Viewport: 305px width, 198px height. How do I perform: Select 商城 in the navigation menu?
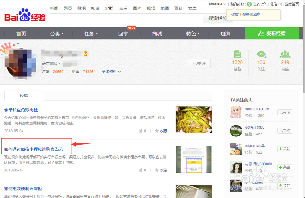[x=157, y=34]
